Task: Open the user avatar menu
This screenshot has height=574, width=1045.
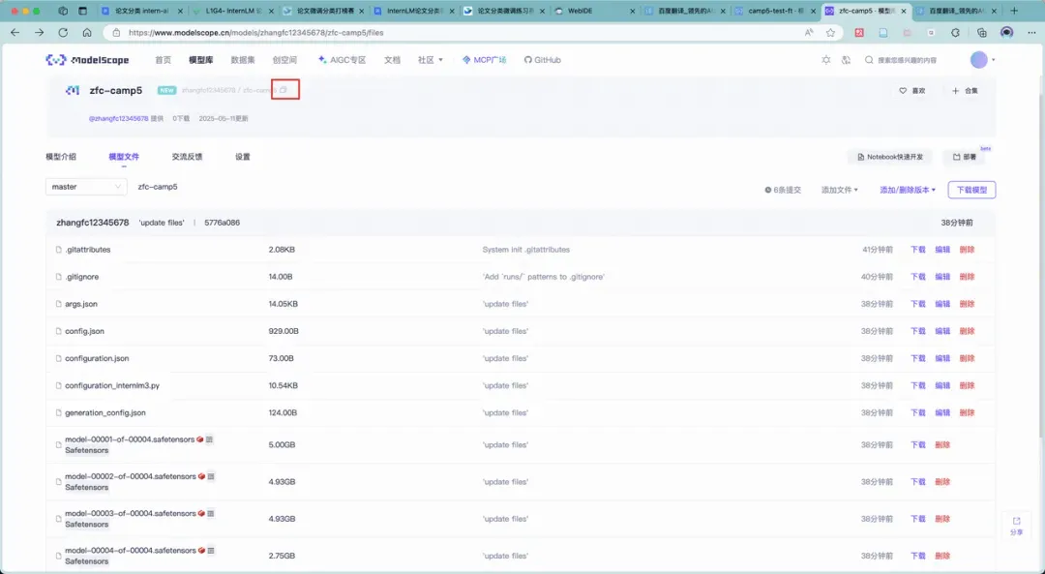Action: click(x=979, y=60)
